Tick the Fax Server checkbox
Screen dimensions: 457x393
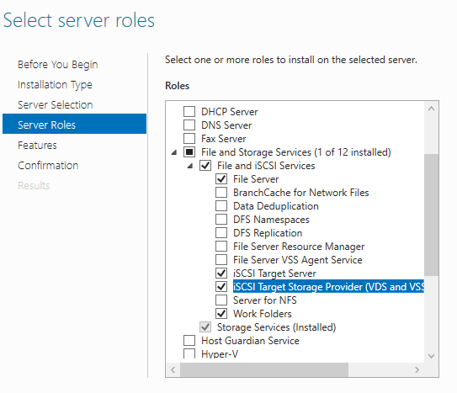point(189,138)
